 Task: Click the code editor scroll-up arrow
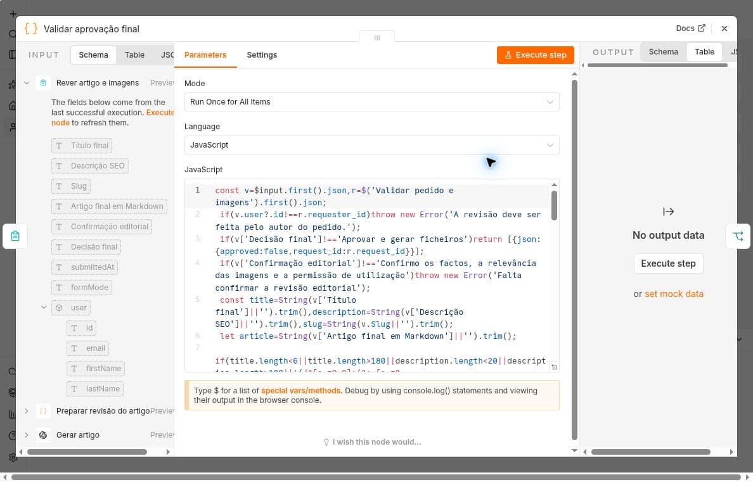pyautogui.click(x=554, y=185)
